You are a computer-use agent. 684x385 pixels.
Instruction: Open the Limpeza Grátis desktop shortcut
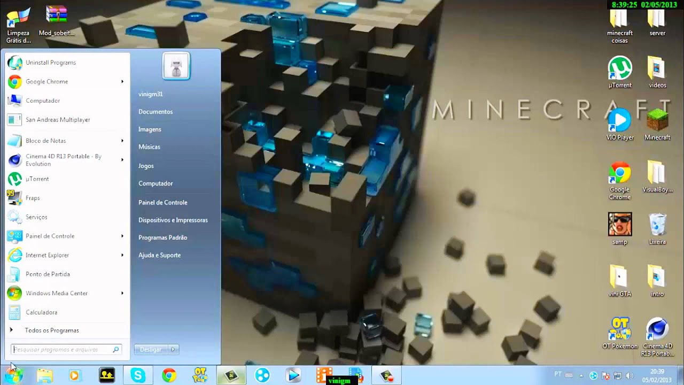pyautogui.click(x=19, y=25)
